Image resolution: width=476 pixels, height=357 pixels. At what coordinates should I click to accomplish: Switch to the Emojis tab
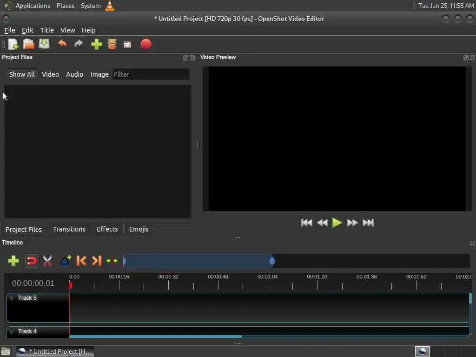(x=139, y=229)
